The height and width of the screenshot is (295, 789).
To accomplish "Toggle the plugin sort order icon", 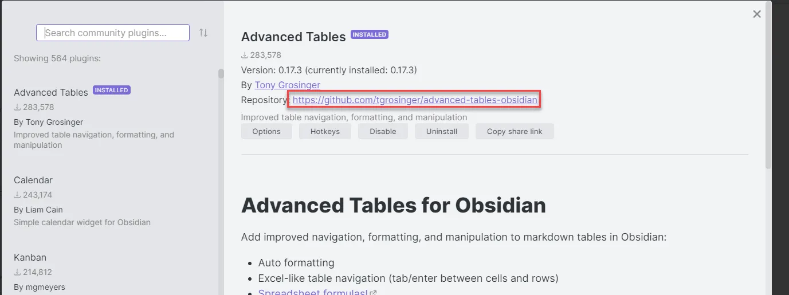I will coord(203,33).
